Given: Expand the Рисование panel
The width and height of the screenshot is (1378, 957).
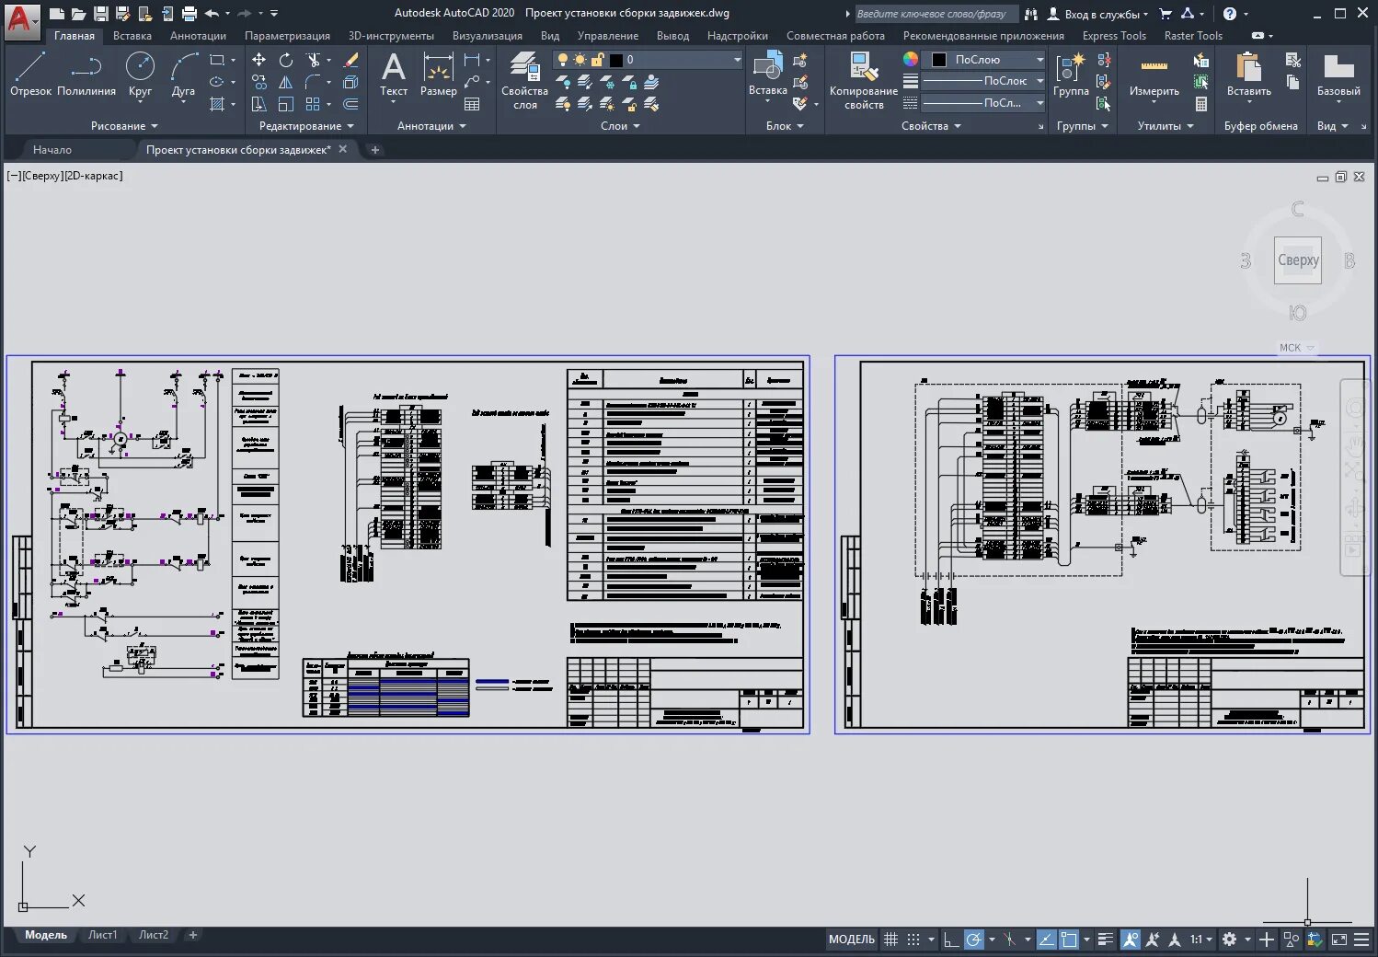Looking at the screenshot, I should pyautogui.click(x=124, y=126).
